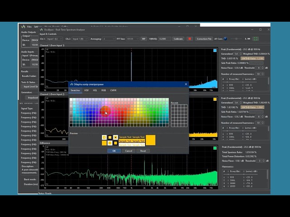Click Reset in the color dialog
The height and width of the screenshot is (217, 290).
pos(143,151)
